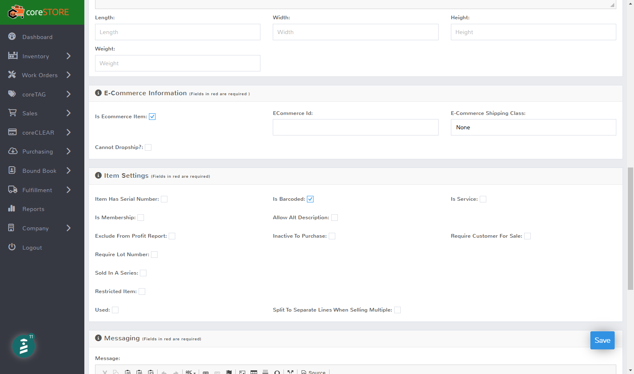Click the info icon beside Item Settings
The width and height of the screenshot is (634, 374).
[98, 175]
